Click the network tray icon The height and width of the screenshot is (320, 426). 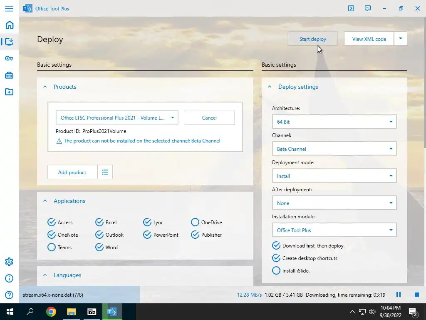click(362, 312)
